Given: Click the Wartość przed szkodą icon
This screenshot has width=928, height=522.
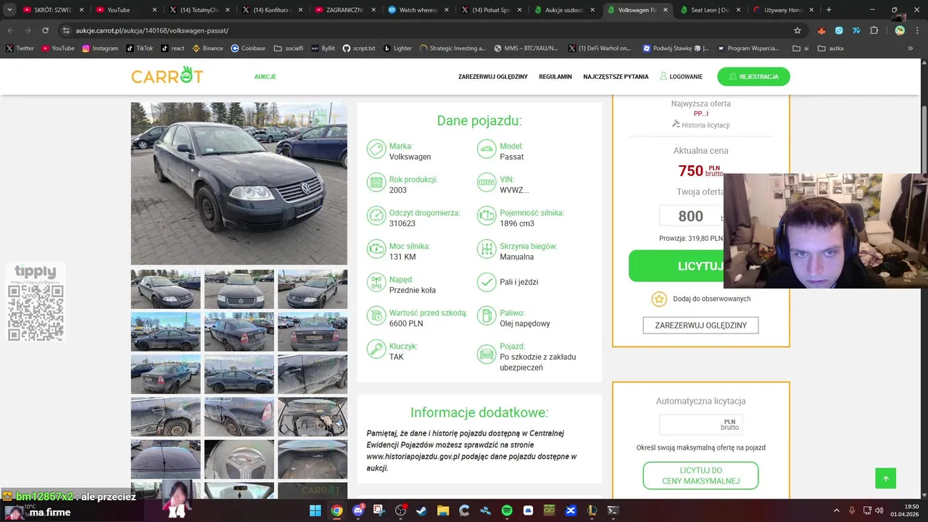Looking at the screenshot, I should click(376, 316).
